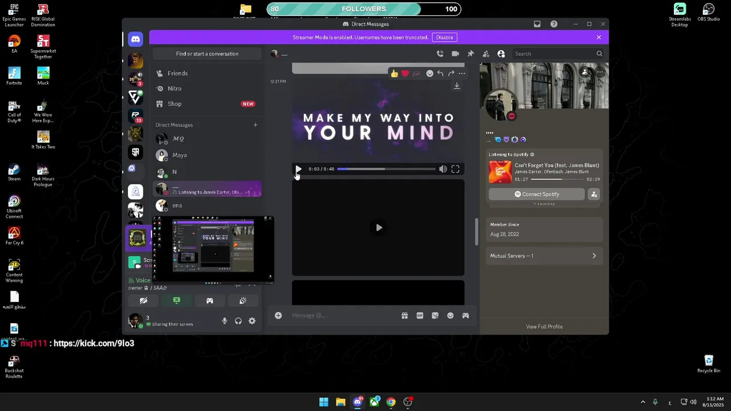Open the sticker picker
Viewport: 731px width, 411px height.
point(435,315)
